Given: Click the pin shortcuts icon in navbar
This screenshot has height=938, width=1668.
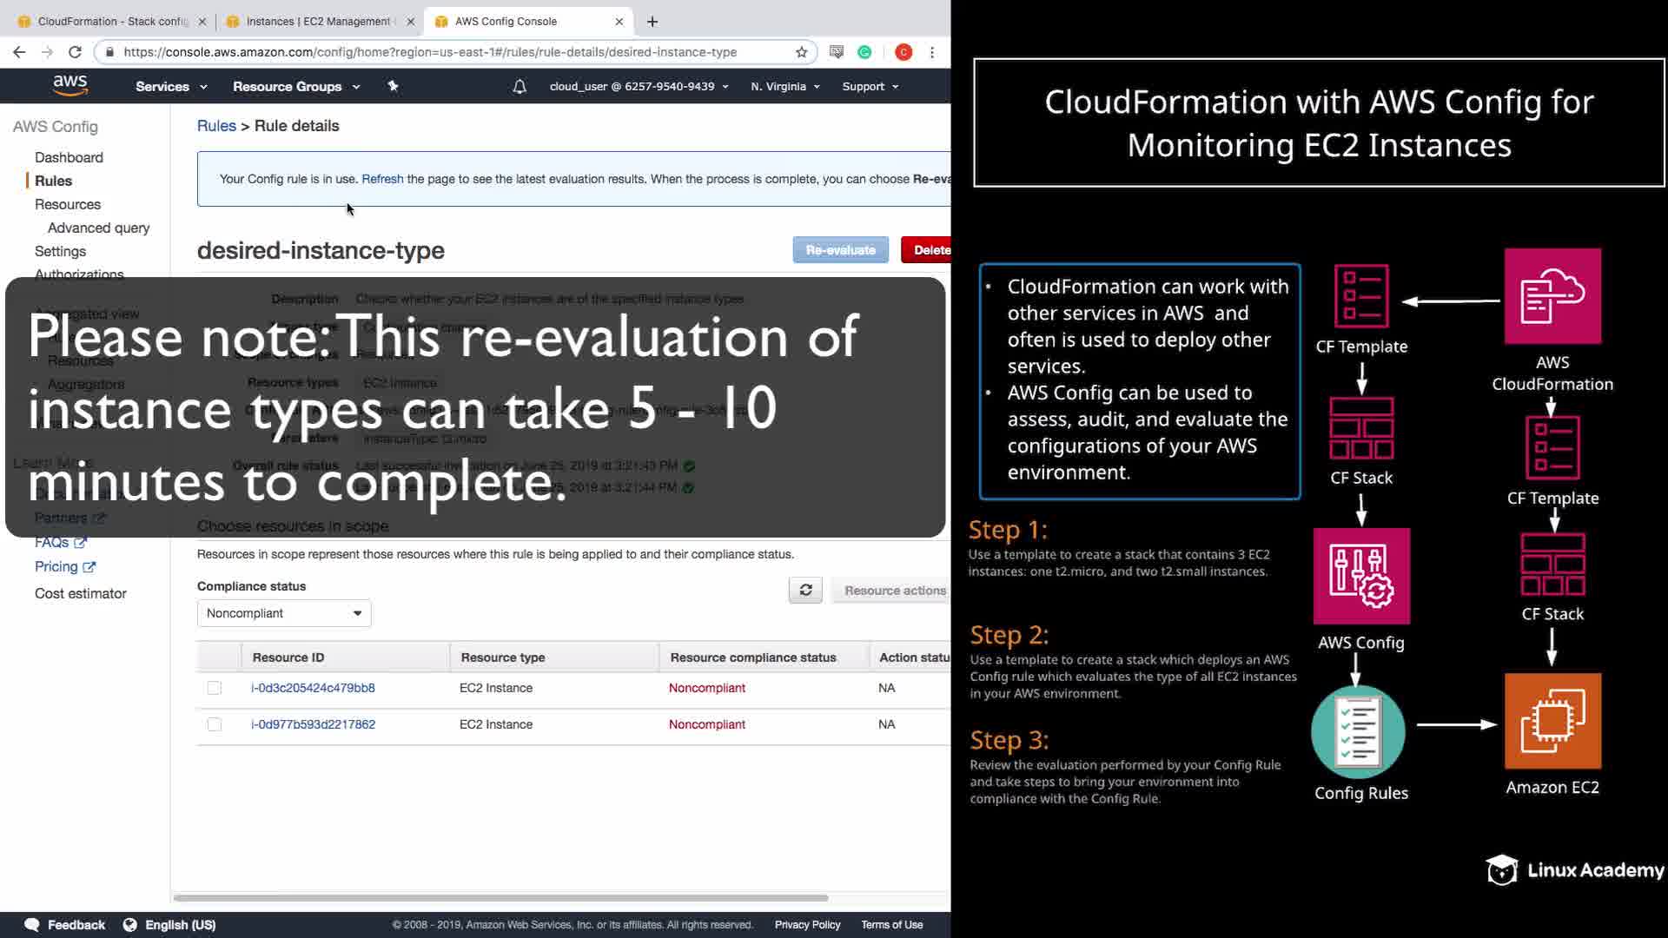Looking at the screenshot, I should 393,86.
